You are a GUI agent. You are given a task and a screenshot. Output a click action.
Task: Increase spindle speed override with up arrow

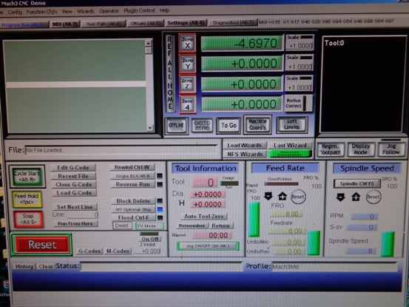356,197
